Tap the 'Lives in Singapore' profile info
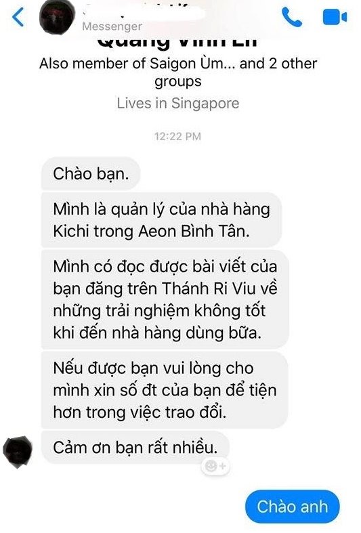361x533 pixels. tap(178, 103)
